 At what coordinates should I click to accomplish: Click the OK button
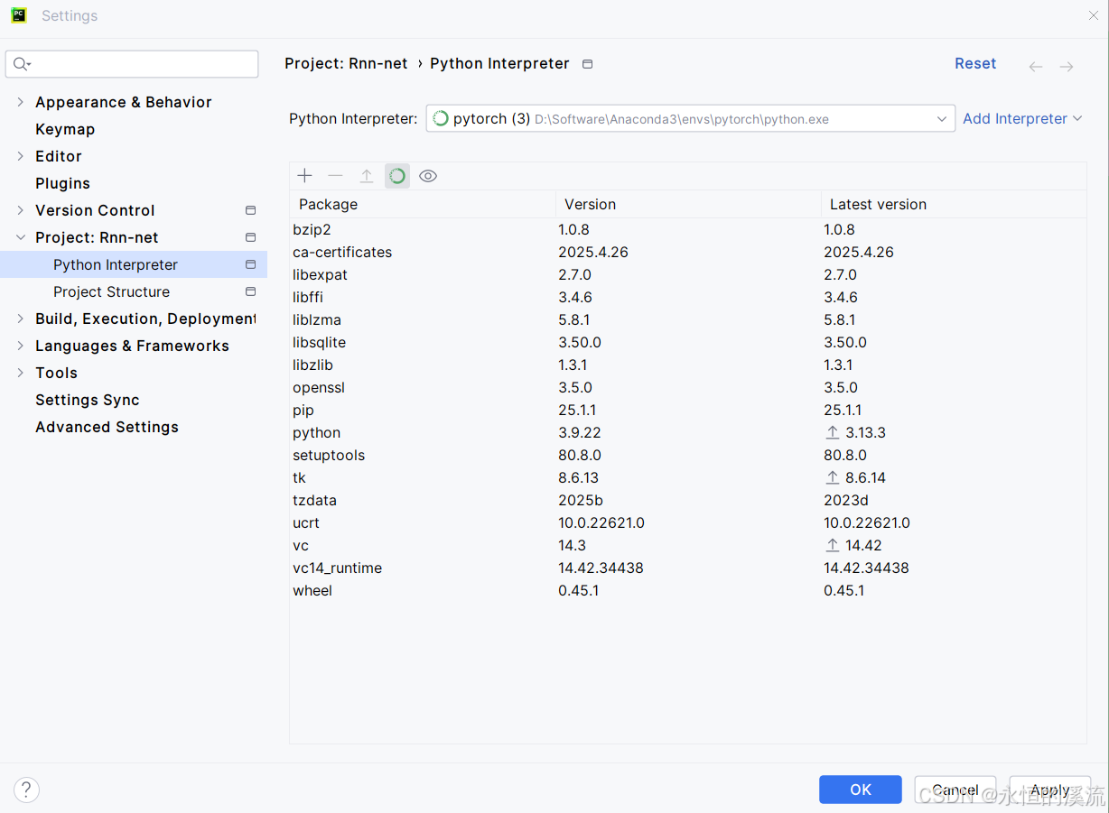pyautogui.click(x=861, y=790)
